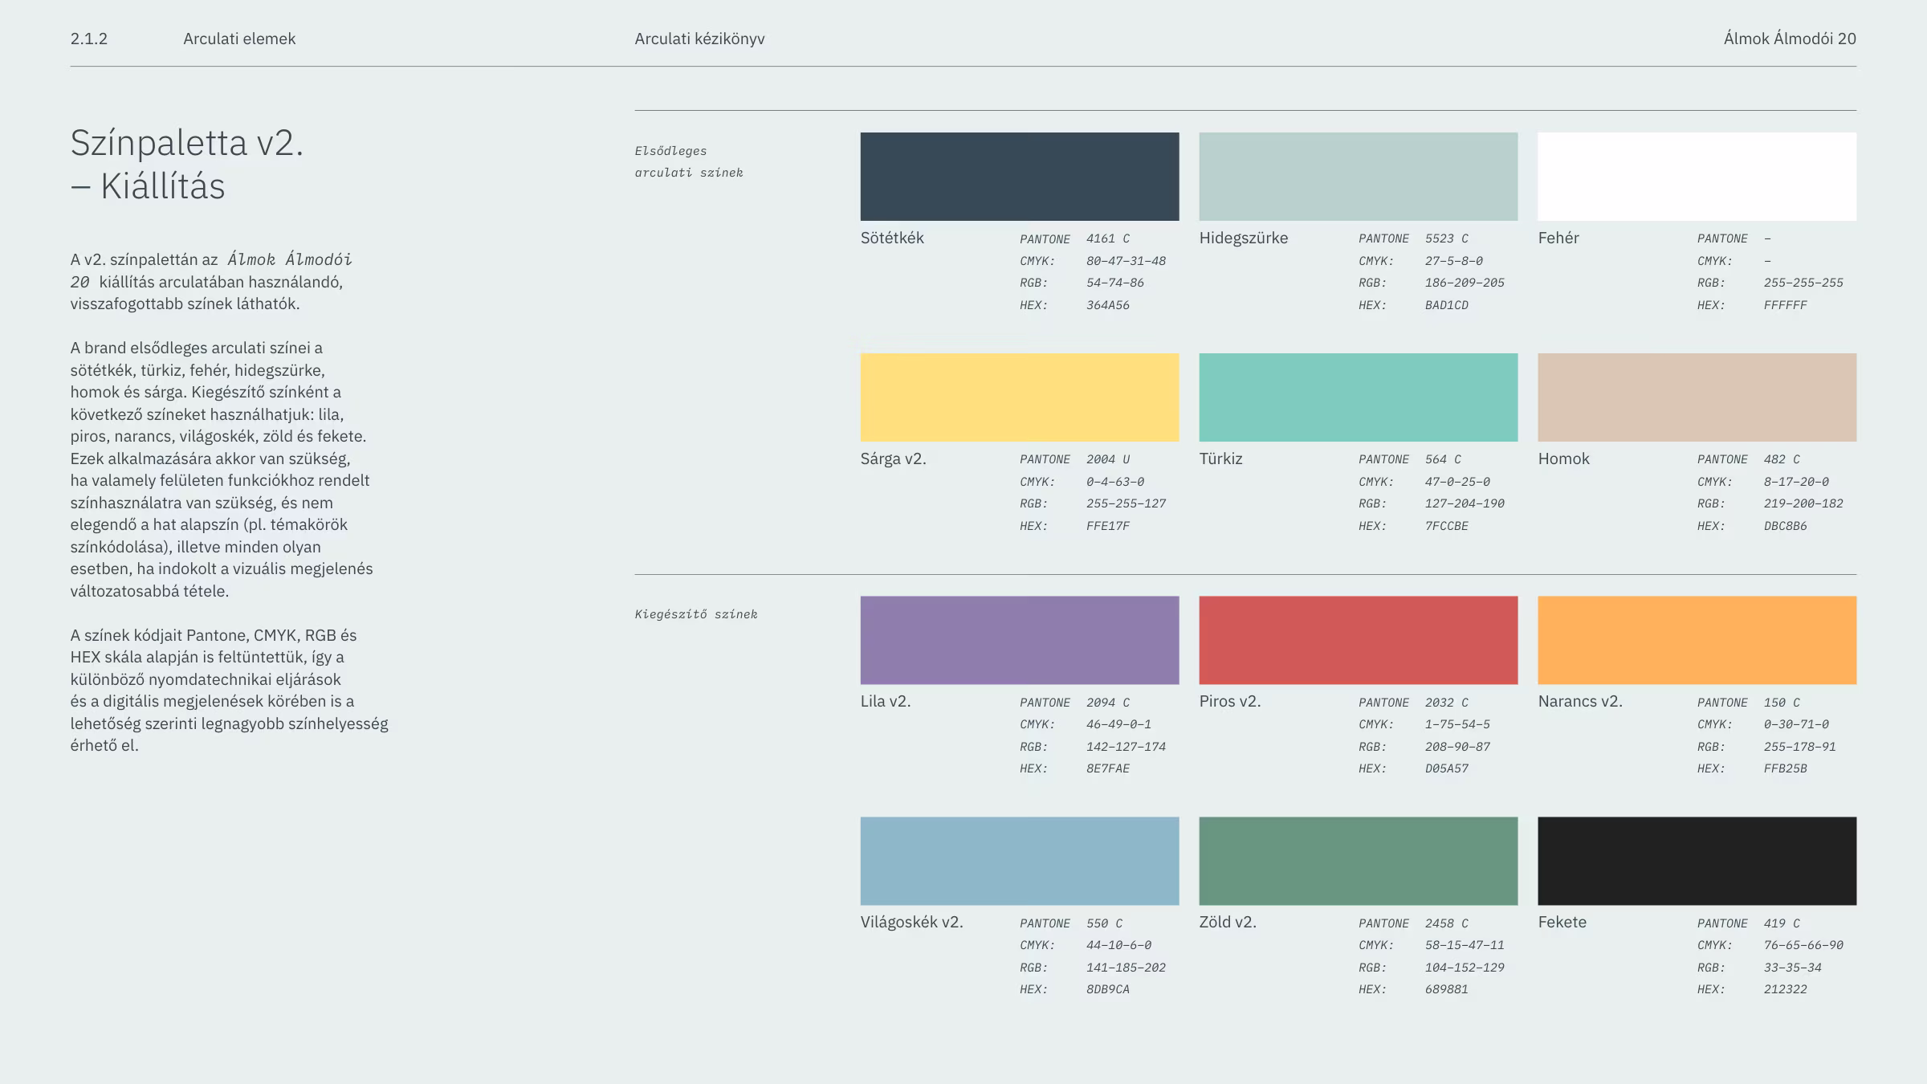This screenshot has width=1927, height=1084.
Task: Click the Elsődleges arculati színek section label
Action: [x=689, y=161]
